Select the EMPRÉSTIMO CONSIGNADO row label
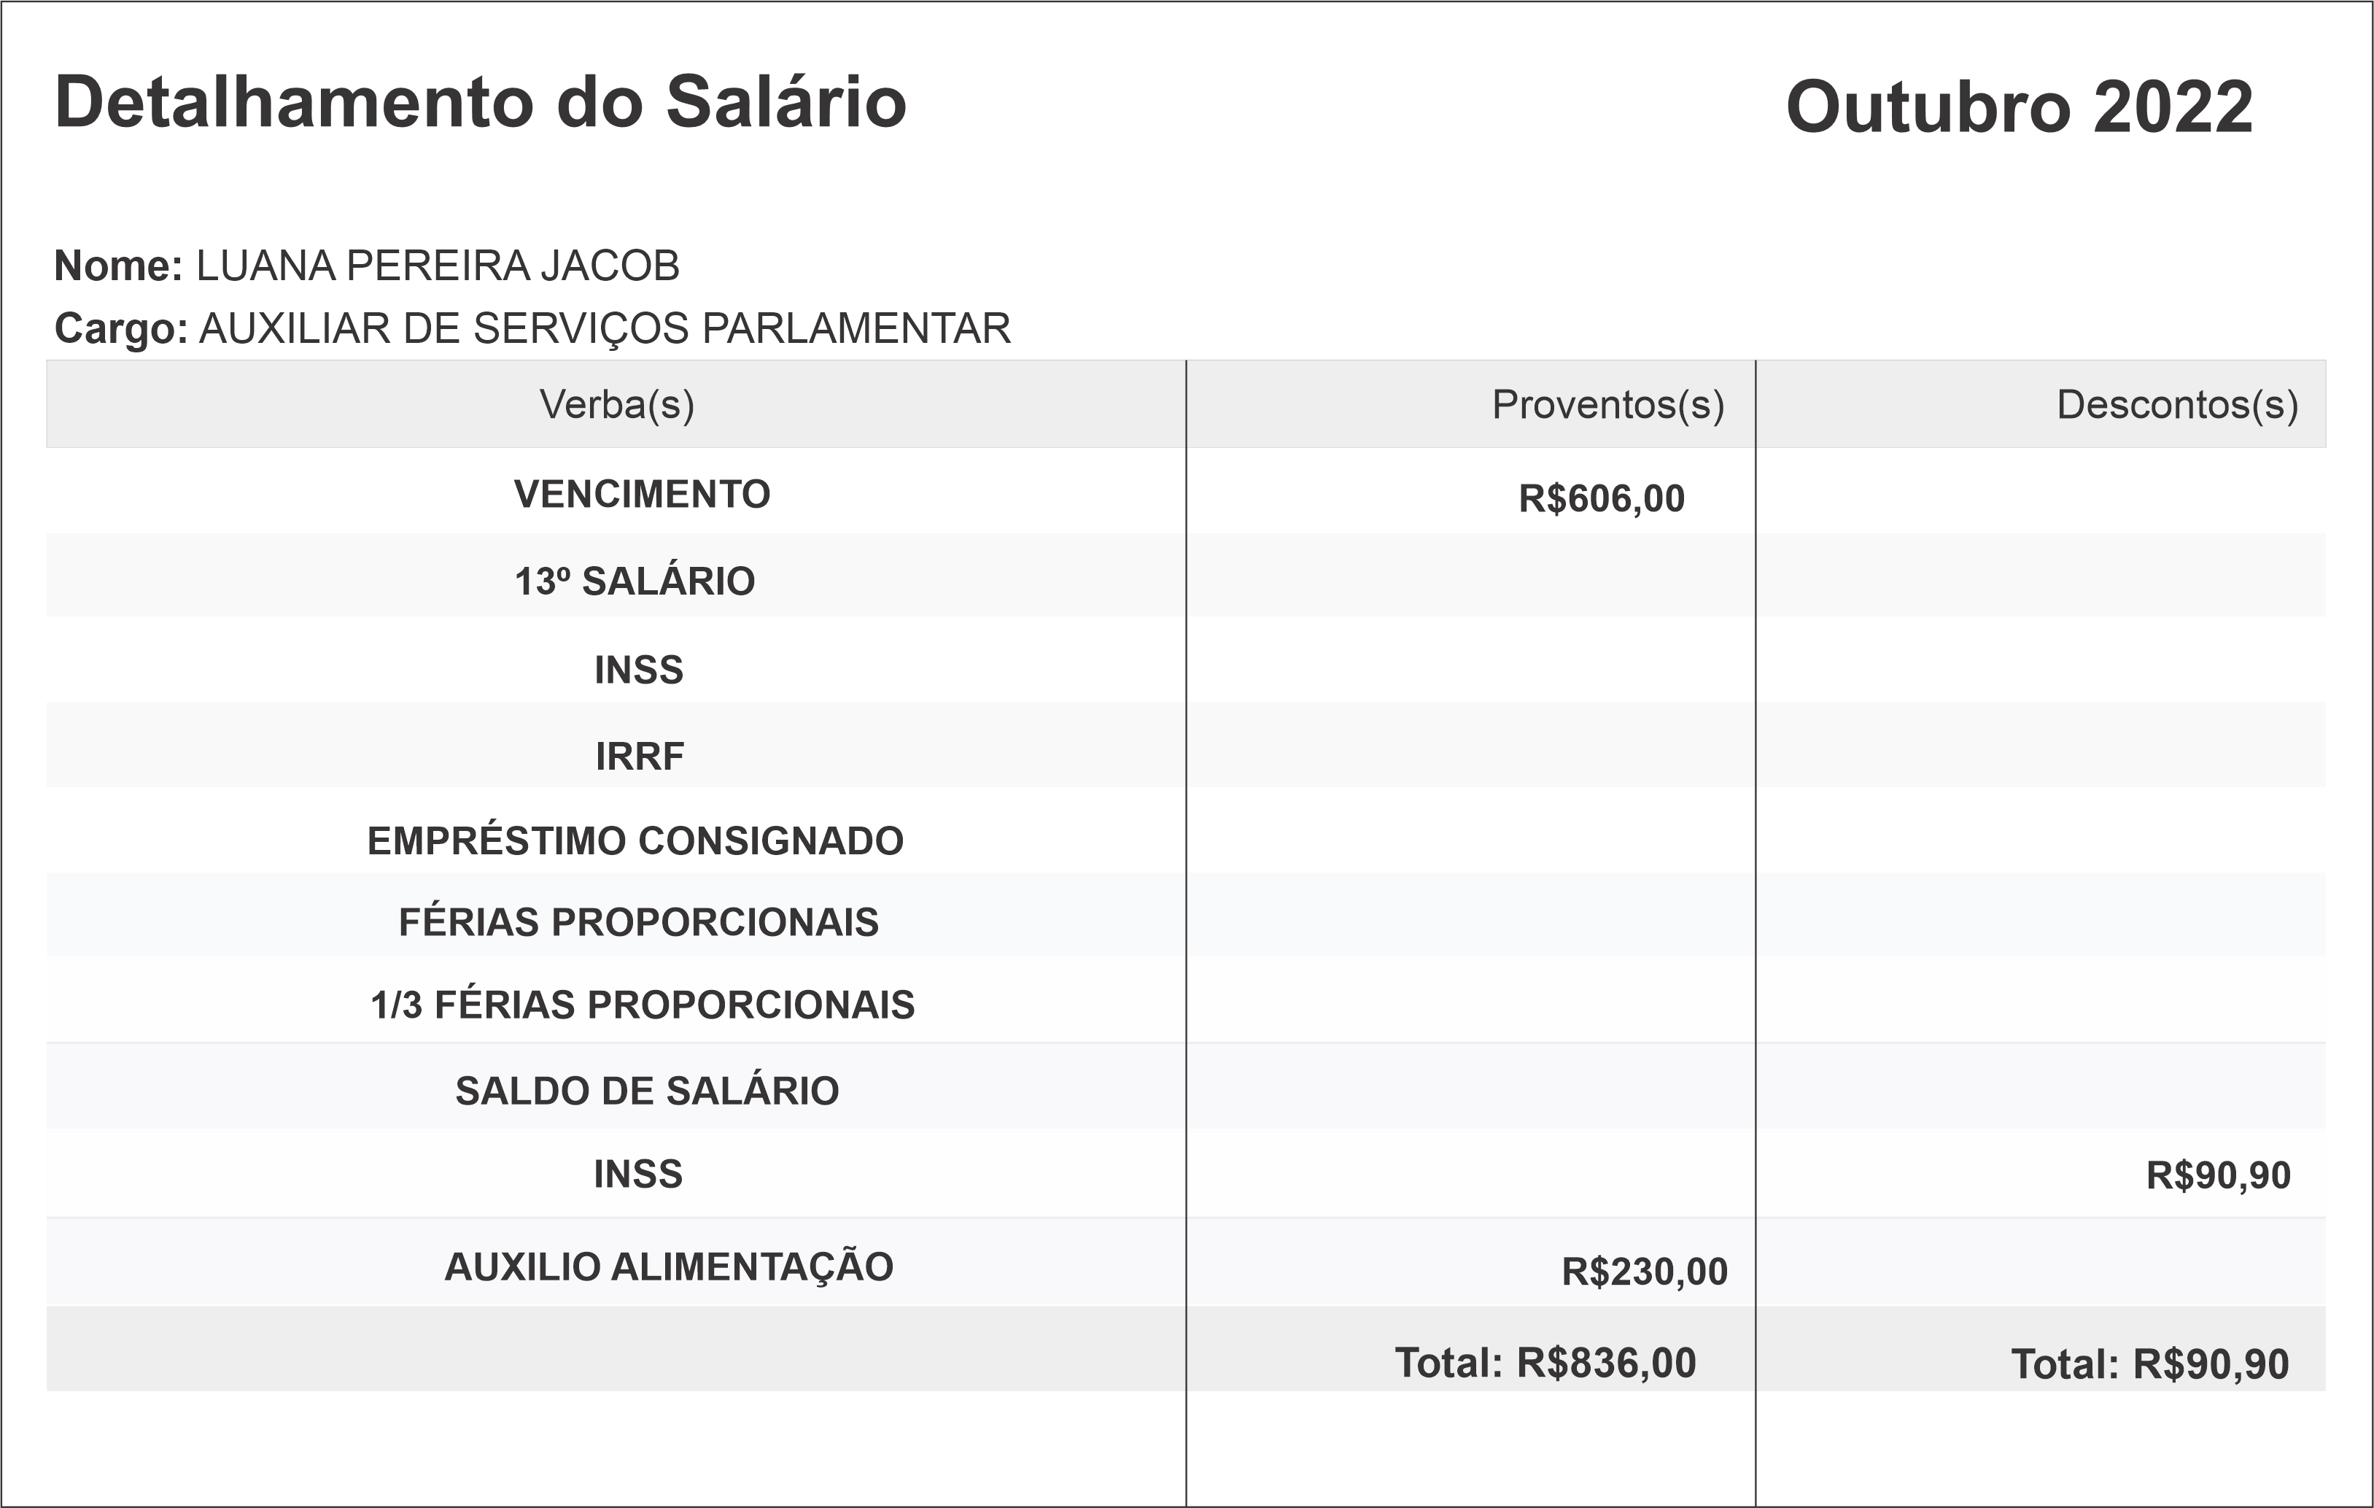The height and width of the screenshot is (1508, 2374). point(635,841)
